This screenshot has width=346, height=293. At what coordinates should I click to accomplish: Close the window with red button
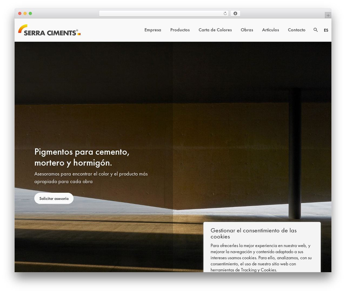[x=20, y=14]
